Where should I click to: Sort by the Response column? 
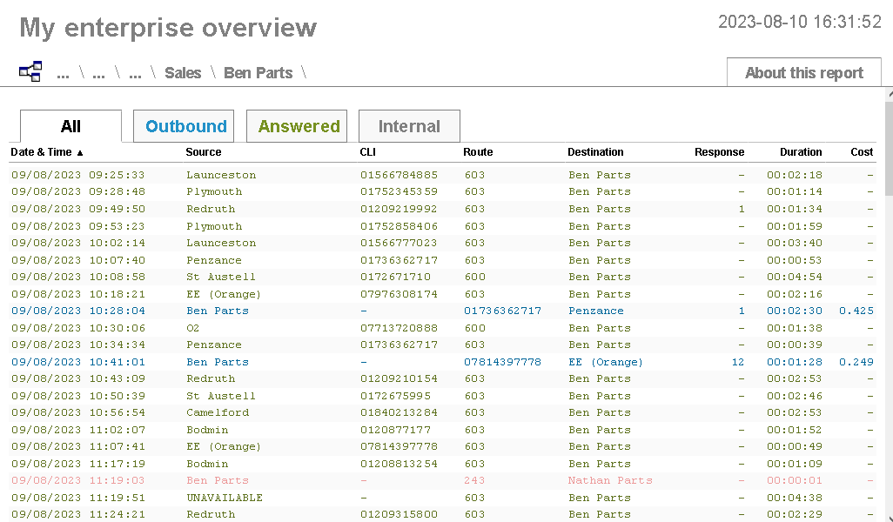(x=719, y=151)
